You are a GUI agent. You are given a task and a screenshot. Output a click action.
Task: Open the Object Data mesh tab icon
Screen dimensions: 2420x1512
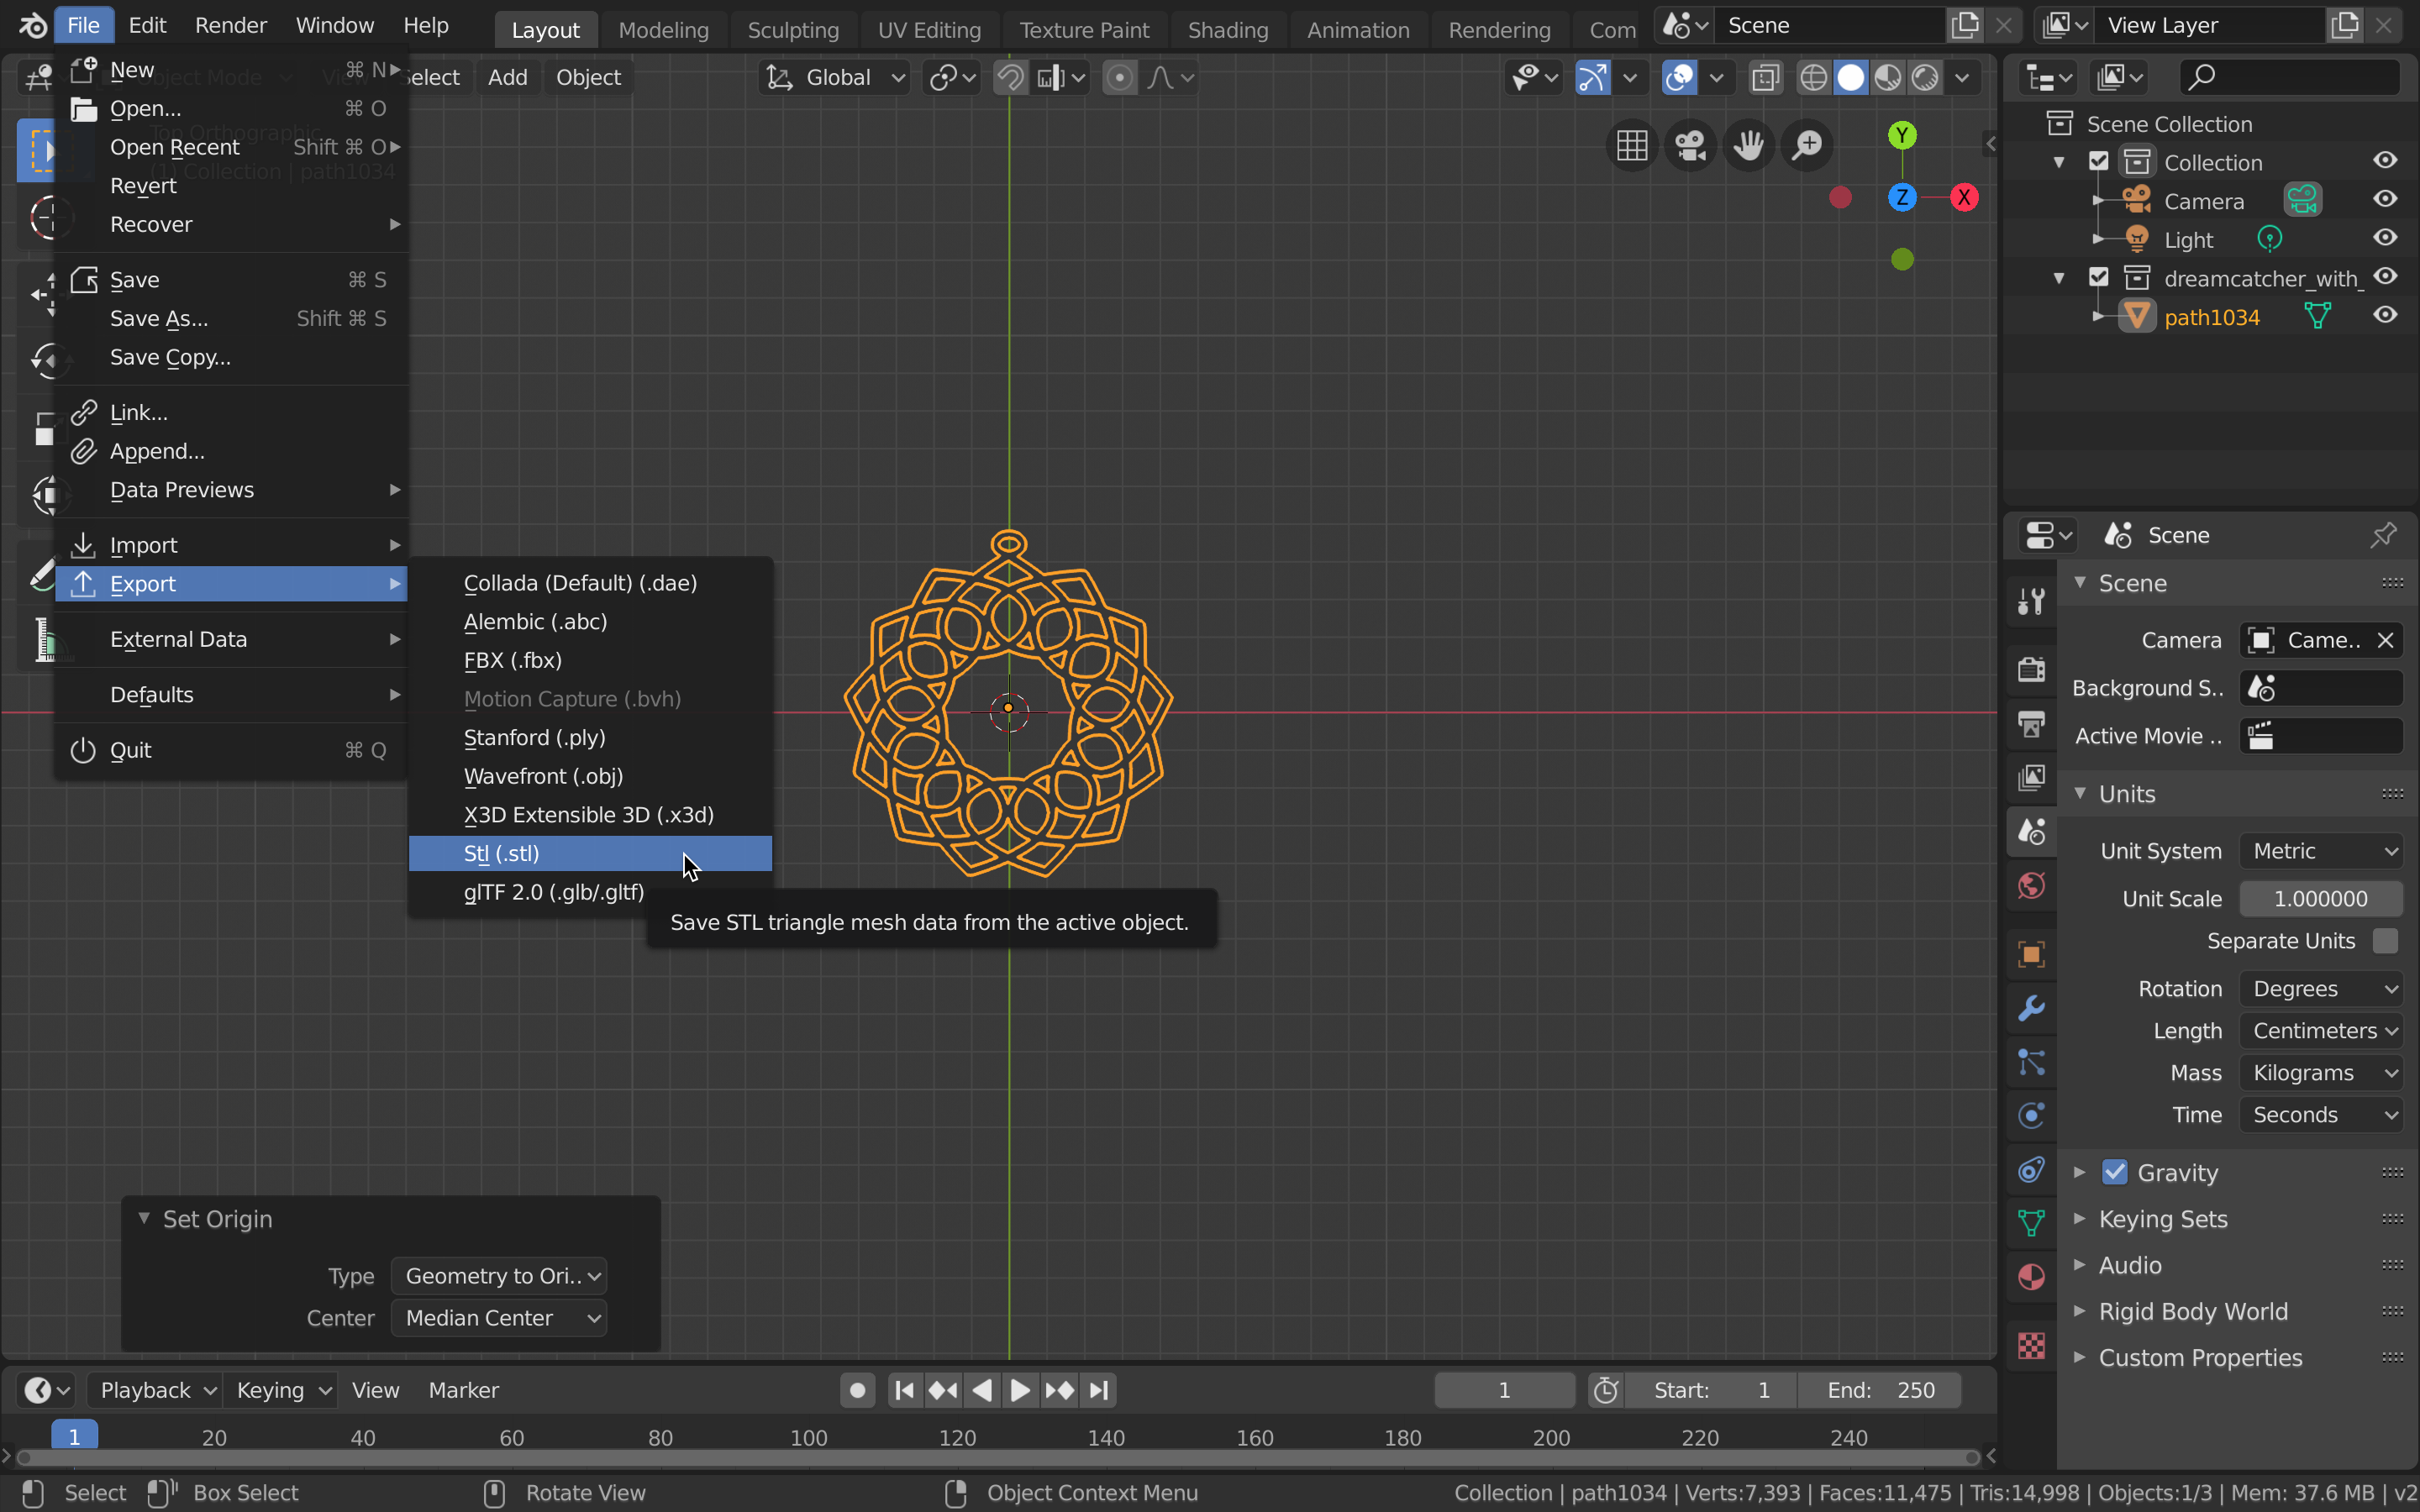(2031, 1223)
